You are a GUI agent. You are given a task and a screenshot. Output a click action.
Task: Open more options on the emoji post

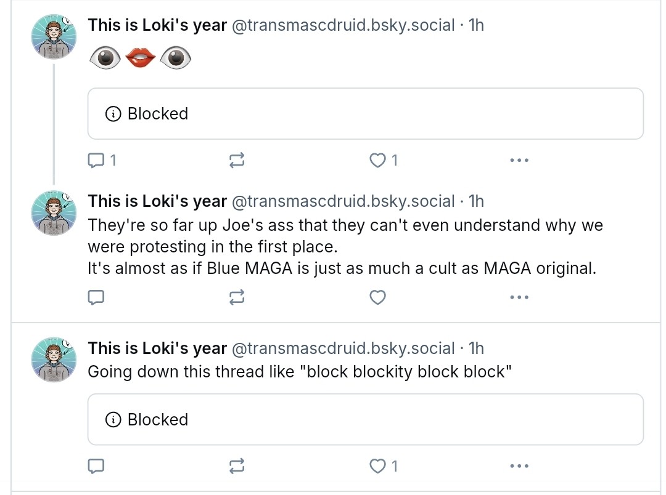pyautogui.click(x=519, y=161)
